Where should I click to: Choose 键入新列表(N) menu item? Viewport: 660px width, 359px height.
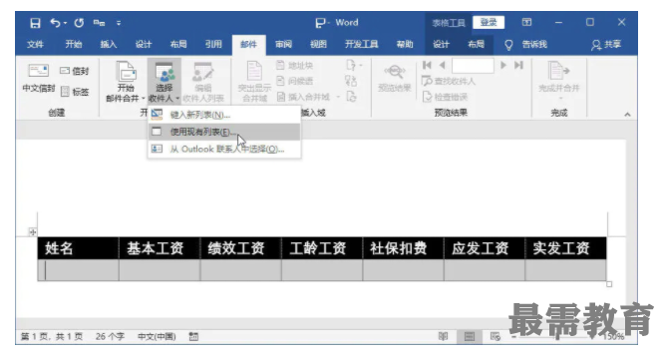224,115
